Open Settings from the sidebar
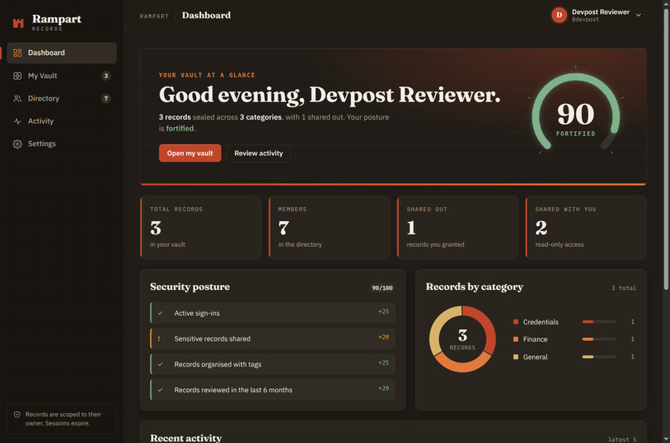 62,144
